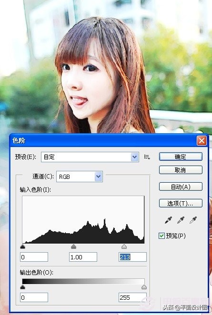Select the gray point eyedropper

click(x=181, y=220)
